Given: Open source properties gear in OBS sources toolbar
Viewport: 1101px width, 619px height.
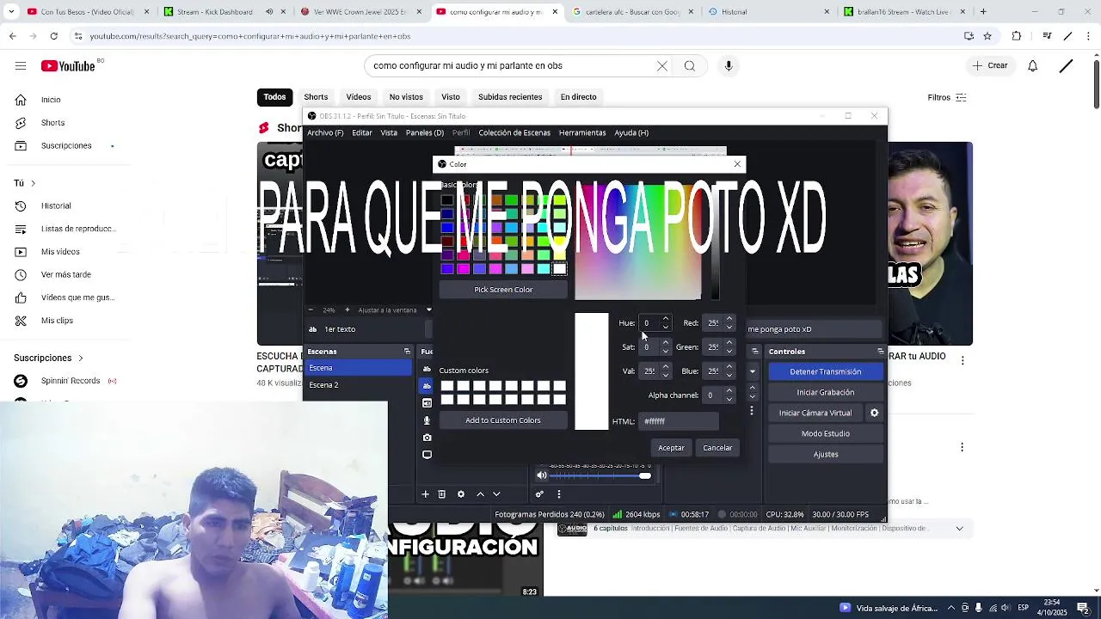Looking at the screenshot, I should [x=461, y=494].
